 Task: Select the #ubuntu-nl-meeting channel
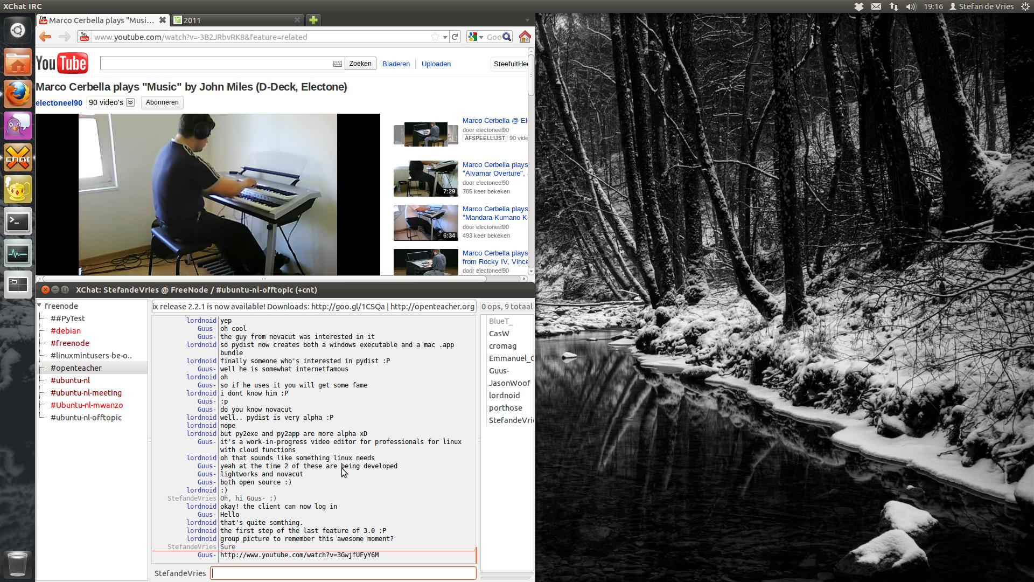click(86, 393)
